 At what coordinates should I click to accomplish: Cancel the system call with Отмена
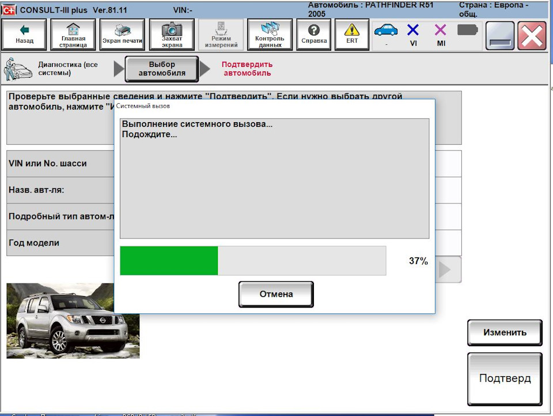pyautogui.click(x=276, y=294)
